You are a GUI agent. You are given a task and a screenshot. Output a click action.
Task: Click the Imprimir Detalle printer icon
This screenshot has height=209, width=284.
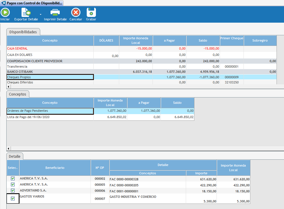(x=55, y=12)
